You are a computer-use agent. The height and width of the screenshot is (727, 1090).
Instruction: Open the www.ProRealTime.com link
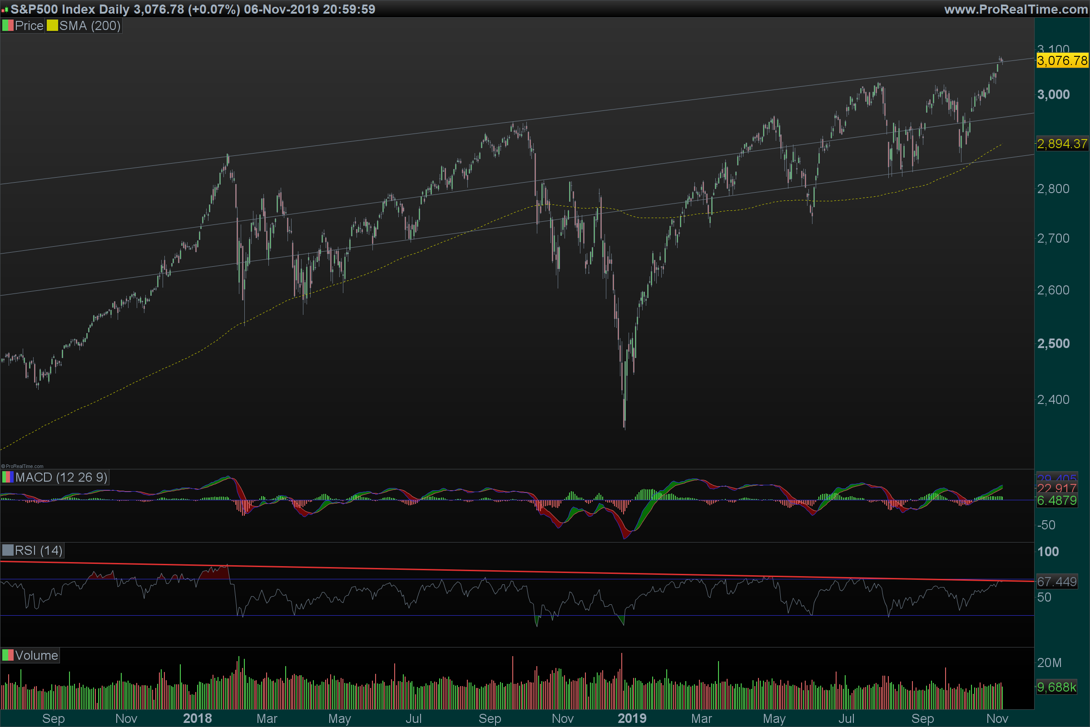(x=1016, y=9)
